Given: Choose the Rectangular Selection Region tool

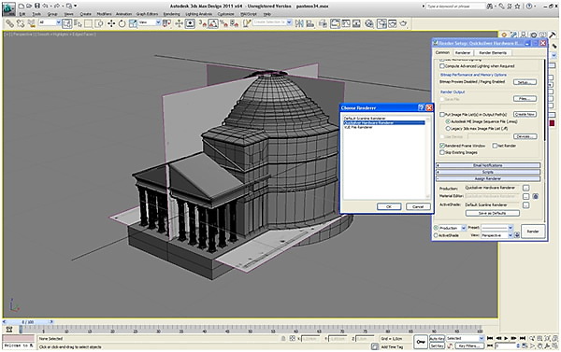Looking at the screenshot, I should click(x=89, y=23).
